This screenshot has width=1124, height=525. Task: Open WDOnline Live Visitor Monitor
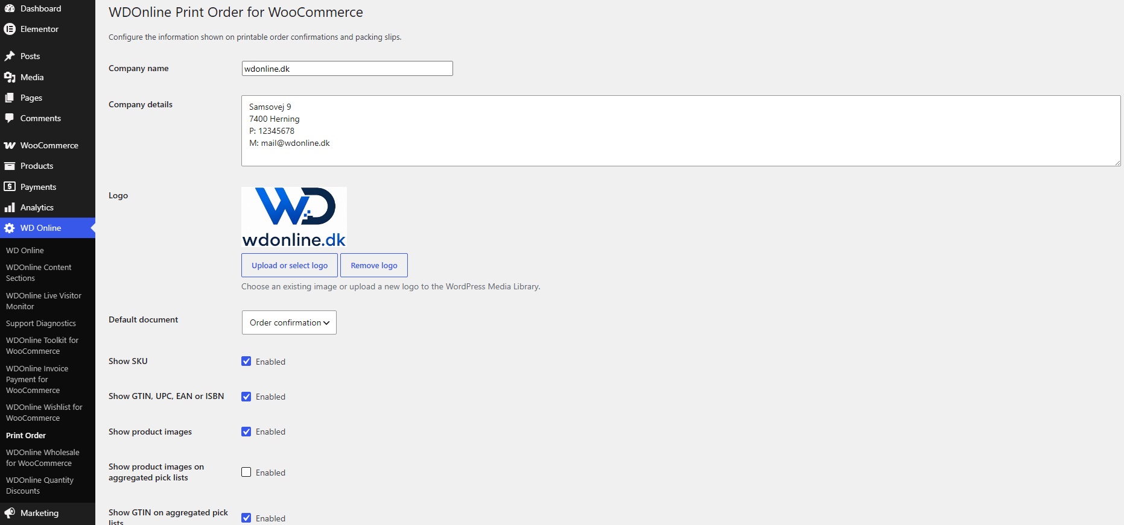click(43, 301)
